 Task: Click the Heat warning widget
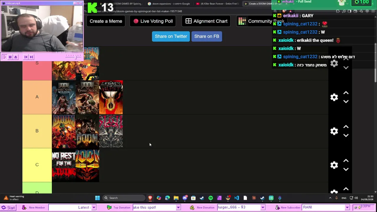14,198
